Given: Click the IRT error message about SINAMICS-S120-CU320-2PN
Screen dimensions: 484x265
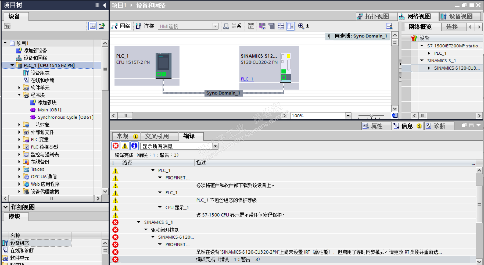Looking at the screenshot, I should (x=319, y=252).
